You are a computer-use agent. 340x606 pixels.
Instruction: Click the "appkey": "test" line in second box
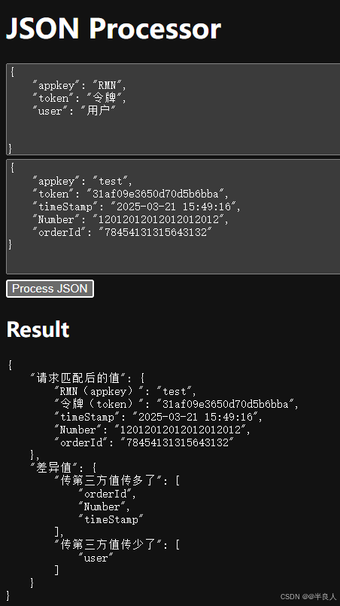pyautogui.click(x=83, y=181)
